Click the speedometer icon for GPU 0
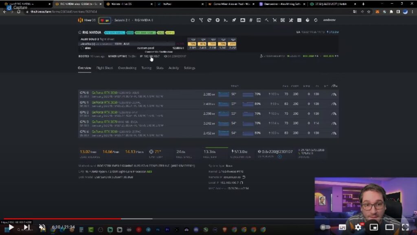The height and width of the screenshot is (235, 417). pos(334,94)
